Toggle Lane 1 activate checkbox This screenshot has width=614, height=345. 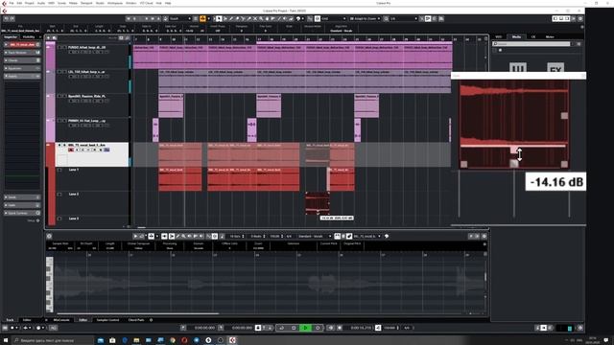tap(59, 170)
